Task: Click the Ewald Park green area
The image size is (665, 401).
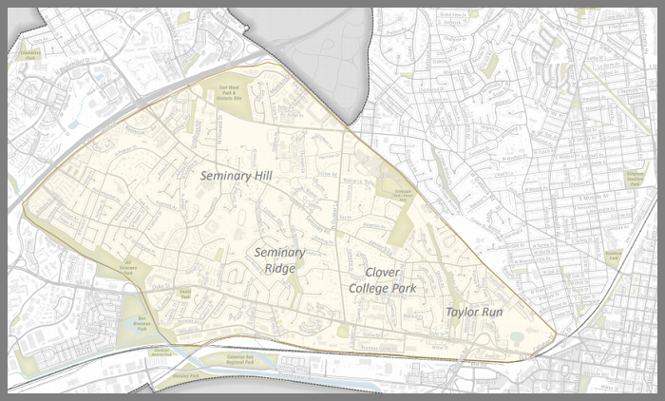Action: [187, 295]
